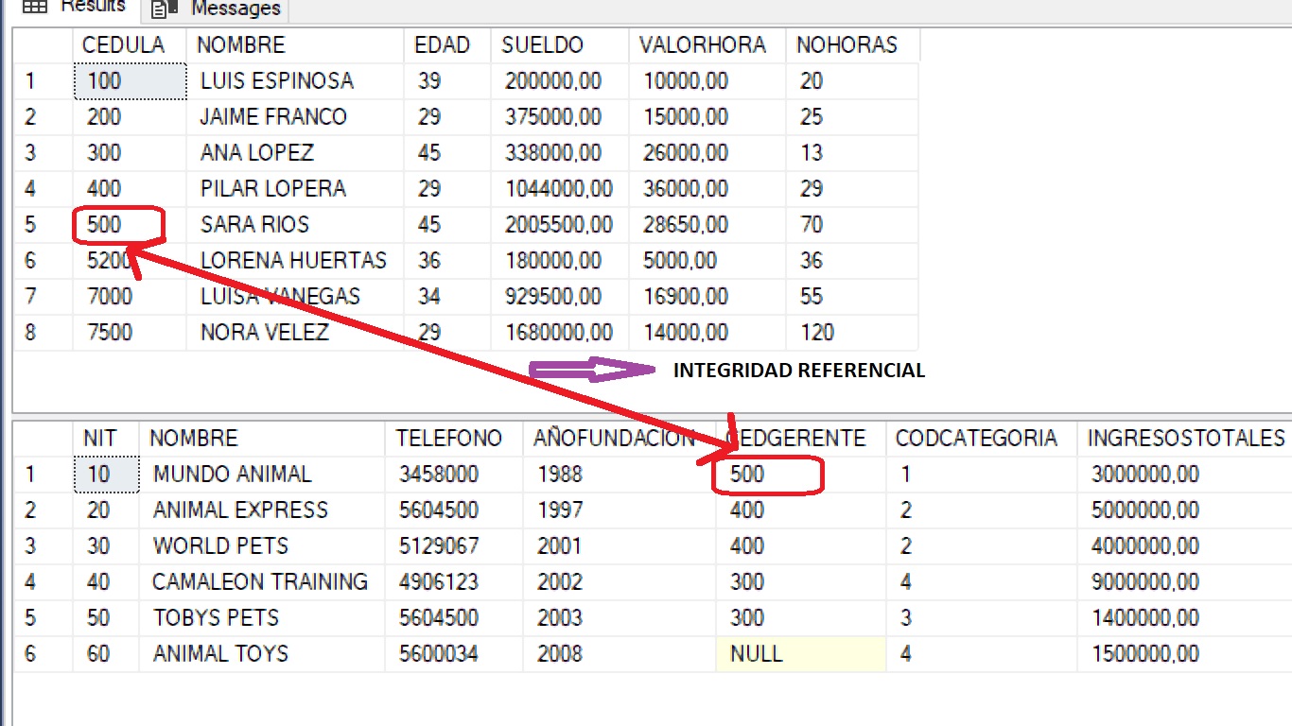Select the edad 36 cell

(447, 261)
